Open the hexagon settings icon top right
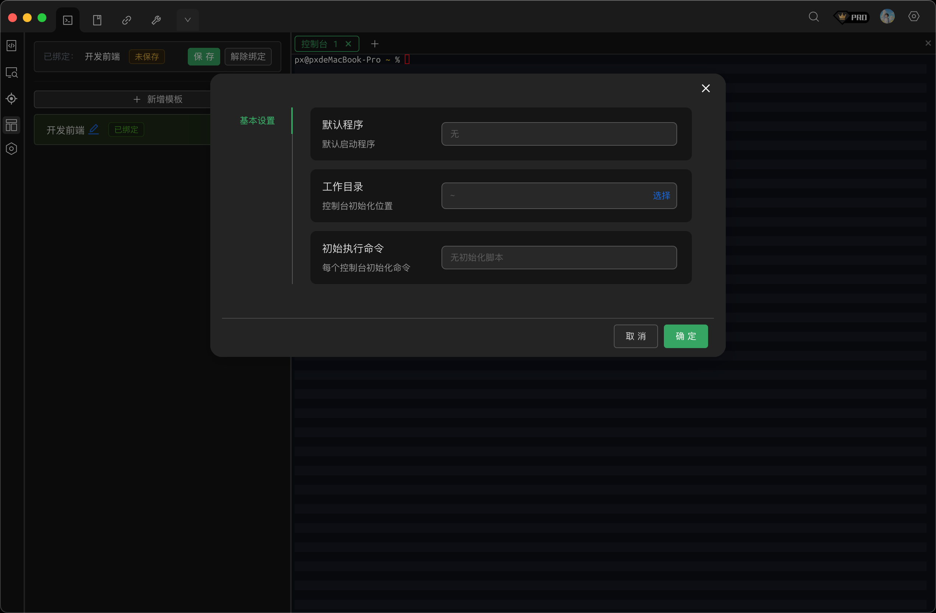Image resolution: width=936 pixels, height=613 pixels. coord(914,17)
